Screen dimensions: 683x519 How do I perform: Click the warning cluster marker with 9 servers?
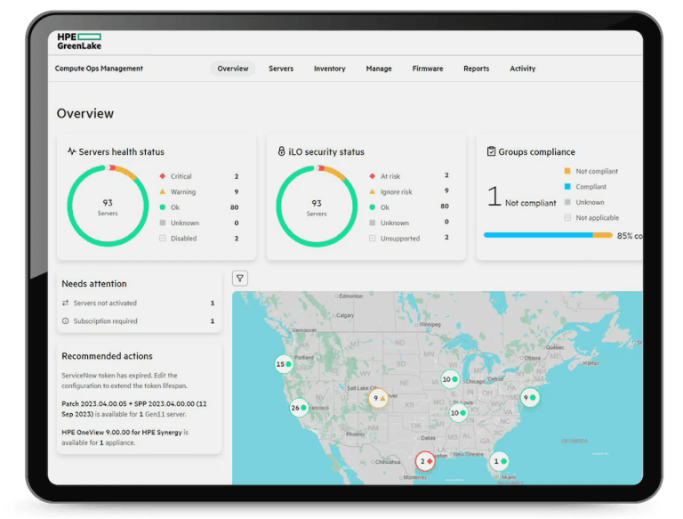click(378, 398)
